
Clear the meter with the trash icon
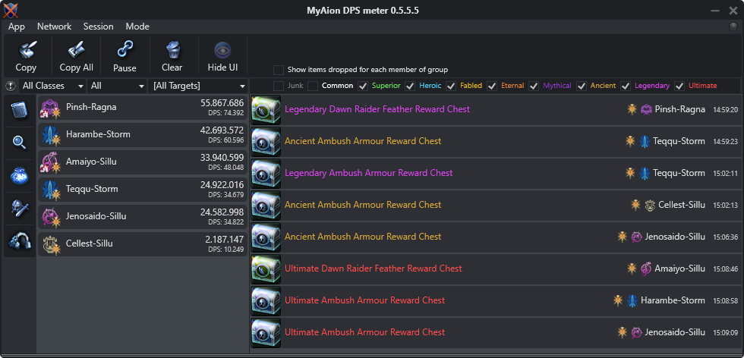tap(172, 51)
